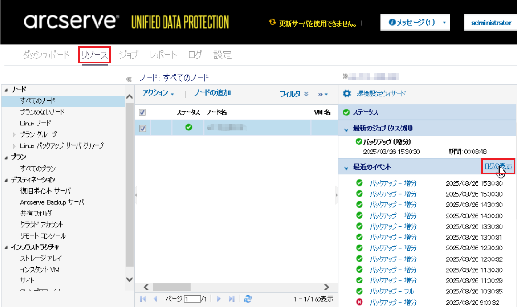The image size is (517, 307).
Task: Click the refresh list icon
Action: coord(248,299)
